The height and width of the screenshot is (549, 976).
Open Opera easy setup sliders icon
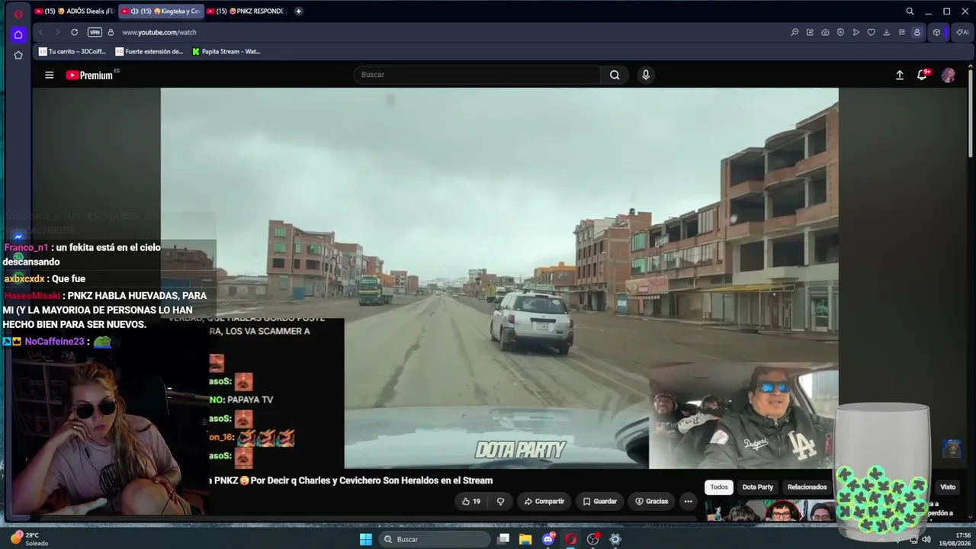click(x=901, y=32)
